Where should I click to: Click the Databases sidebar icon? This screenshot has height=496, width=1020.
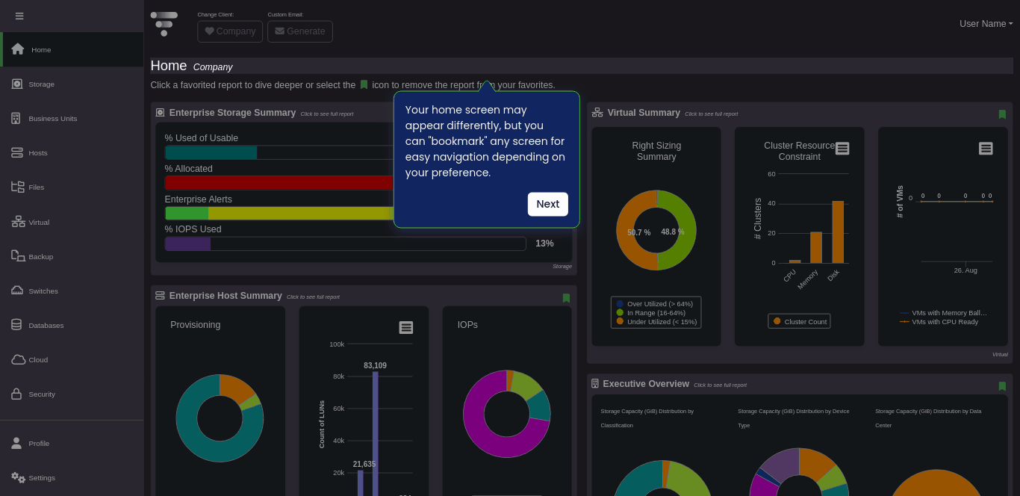pyautogui.click(x=16, y=325)
